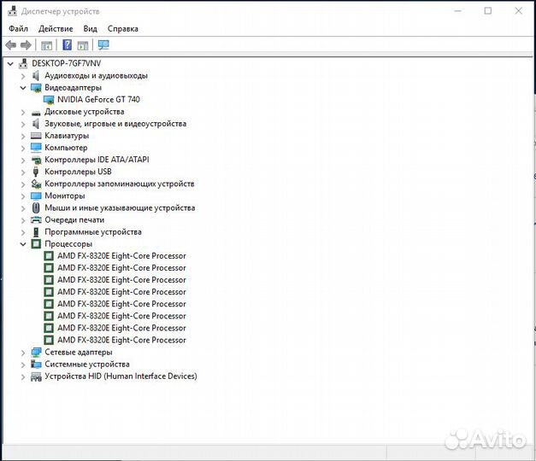
Task: Expand the Сетевые адаптеры category
Action: click(23, 353)
